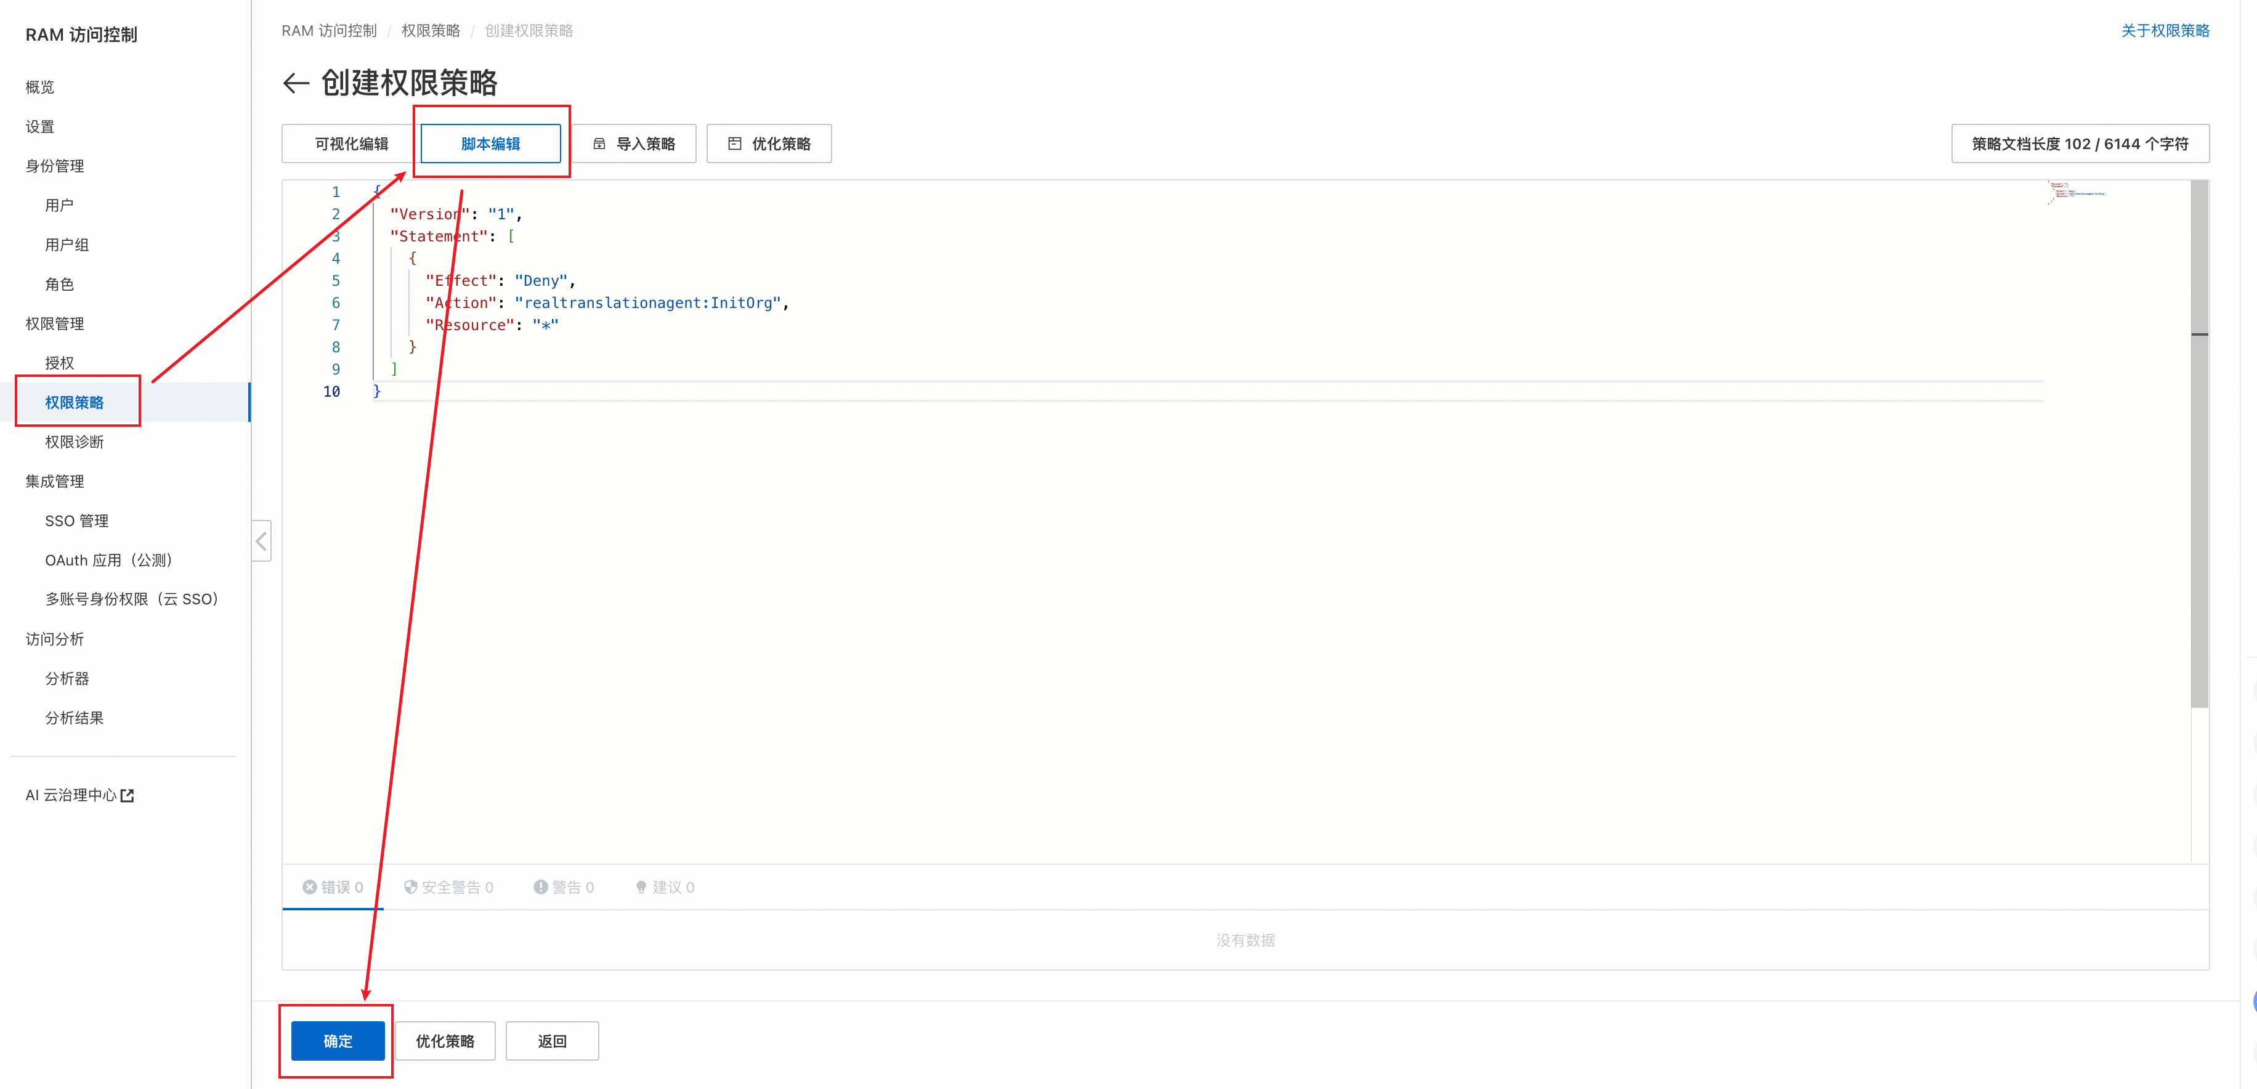The image size is (2257, 1089).
Task: Select 角色 in the sidebar
Action: (x=60, y=284)
